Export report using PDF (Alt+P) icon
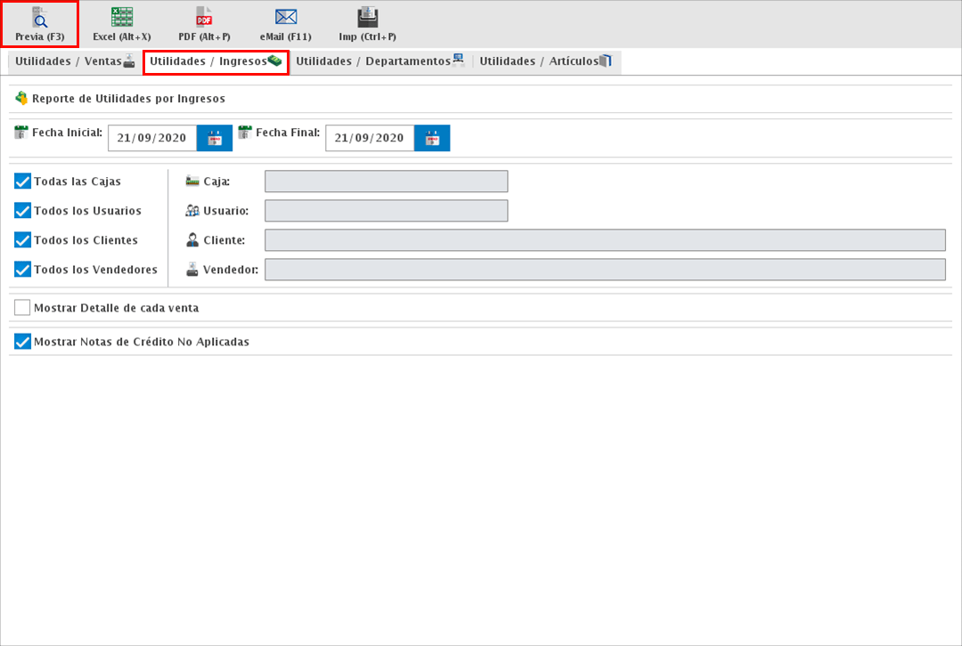The height and width of the screenshot is (646, 962). tap(204, 19)
